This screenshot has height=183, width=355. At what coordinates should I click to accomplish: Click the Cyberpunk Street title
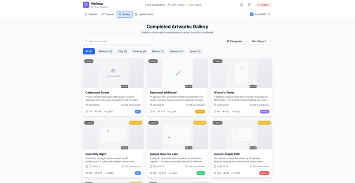(97, 93)
